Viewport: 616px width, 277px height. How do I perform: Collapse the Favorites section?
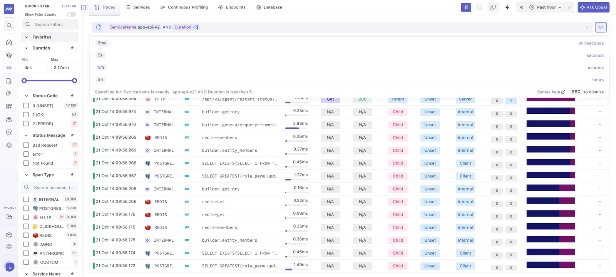(26, 37)
